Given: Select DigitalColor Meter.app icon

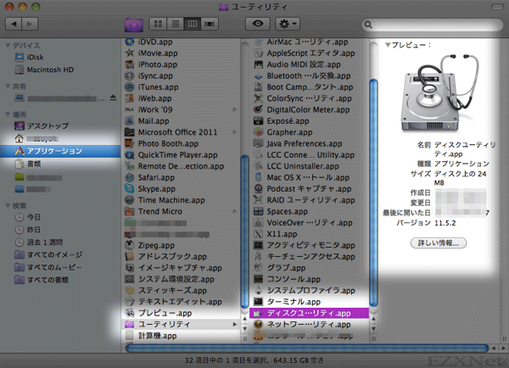Looking at the screenshot, I should pyautogui.click(x=258, y=109).
